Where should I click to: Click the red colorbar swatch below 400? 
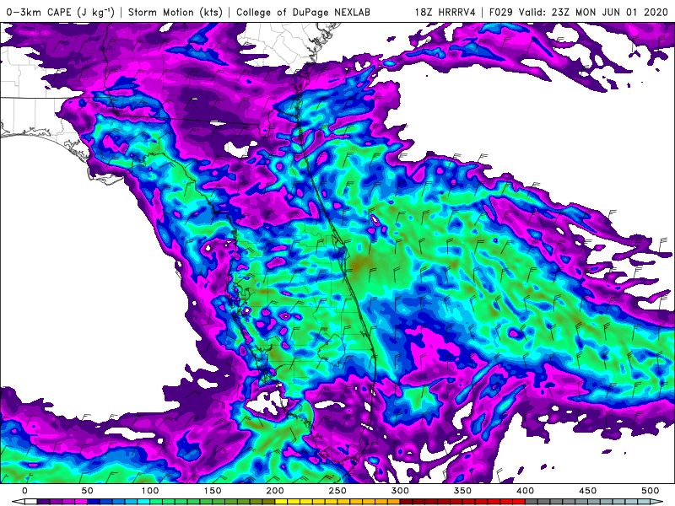point(518,502)
